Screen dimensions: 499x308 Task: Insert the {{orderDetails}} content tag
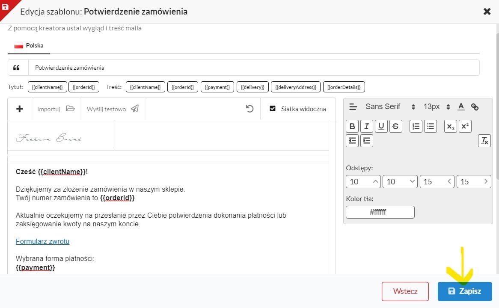[344, 87]
